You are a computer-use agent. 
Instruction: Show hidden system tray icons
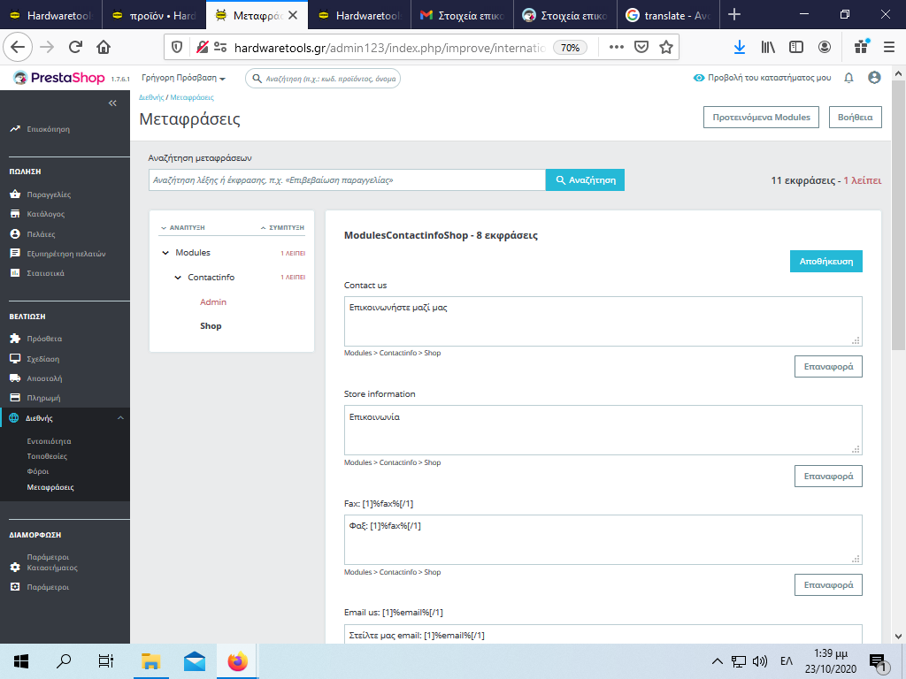tap(717, 661)
